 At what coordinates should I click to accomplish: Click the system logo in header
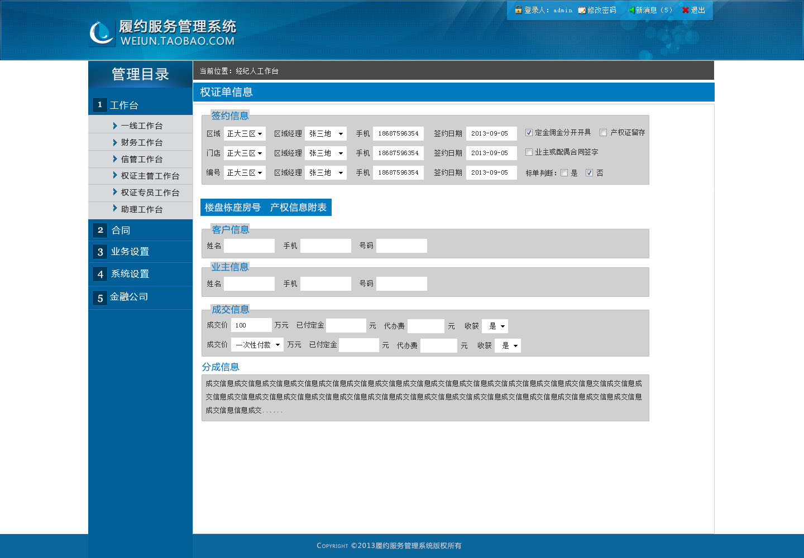tap(102, 33)
